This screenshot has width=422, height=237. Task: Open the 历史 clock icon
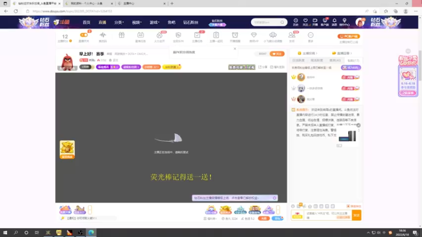tap(295, 22)
